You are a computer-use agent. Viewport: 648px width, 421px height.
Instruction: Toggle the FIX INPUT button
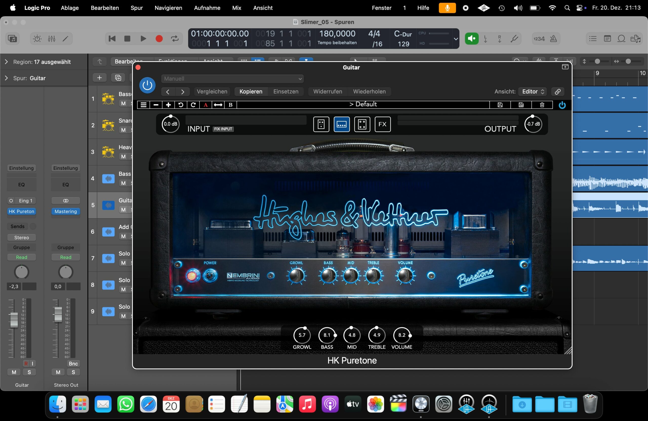coord(223,129)
